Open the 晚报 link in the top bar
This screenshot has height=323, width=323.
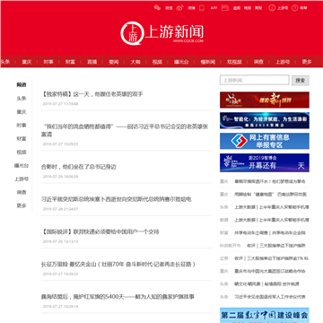click(248, 8)
